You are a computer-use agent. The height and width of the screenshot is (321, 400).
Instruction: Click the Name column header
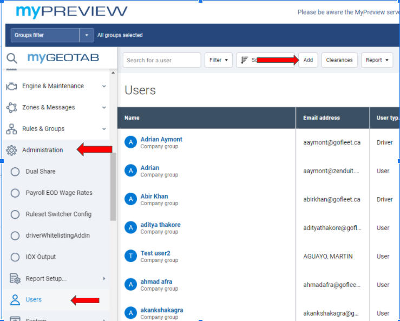click(x=206, y=118)
